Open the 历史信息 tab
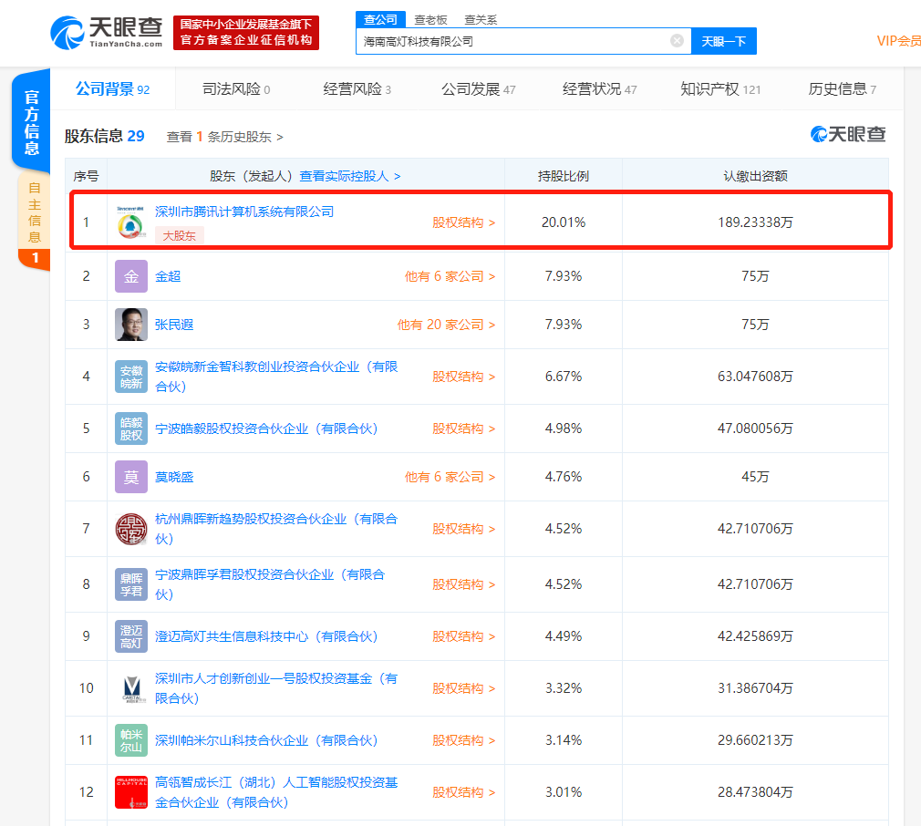 (842, 89)
